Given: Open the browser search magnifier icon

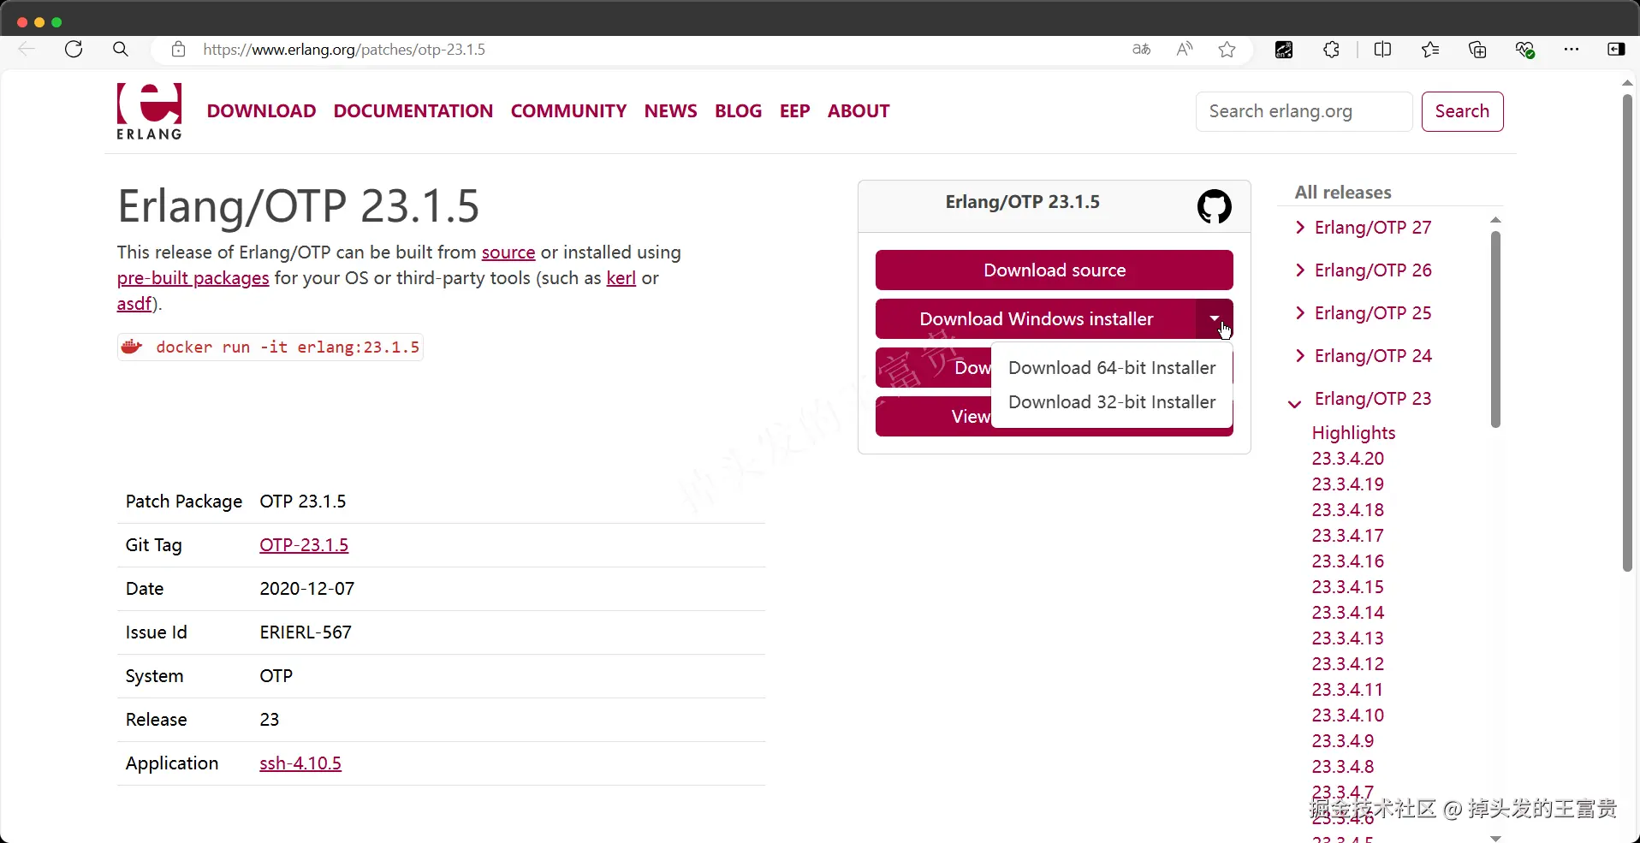Looking at the screenshot, I should pos(121,50).
